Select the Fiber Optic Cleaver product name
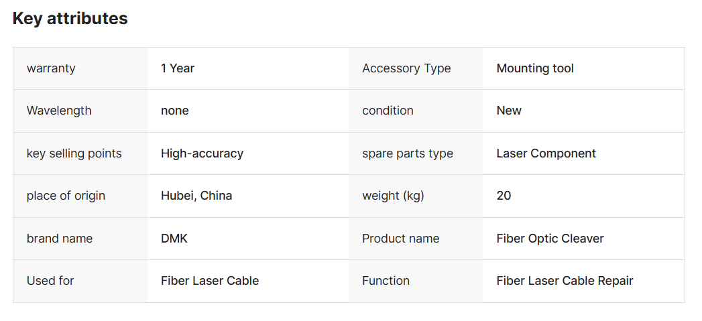The image size is (702, 321). tap(550, 239)
